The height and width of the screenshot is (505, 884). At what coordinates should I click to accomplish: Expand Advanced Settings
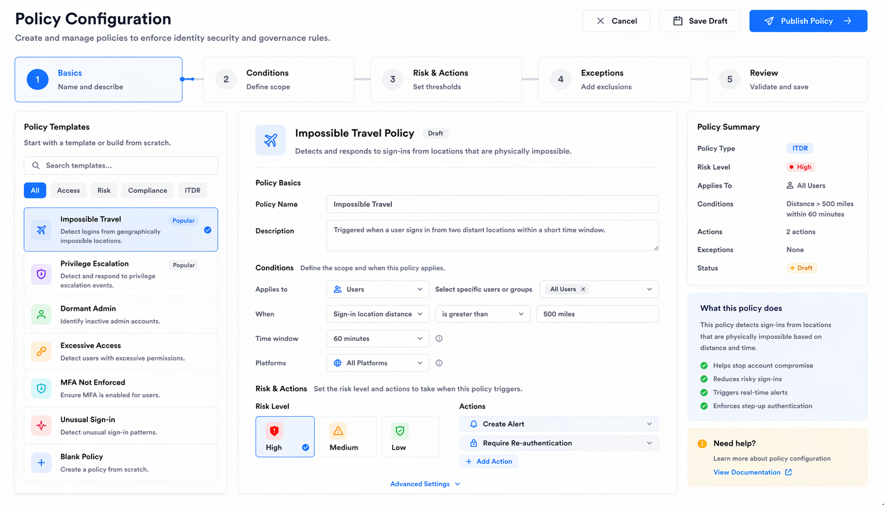click(425, 484)
